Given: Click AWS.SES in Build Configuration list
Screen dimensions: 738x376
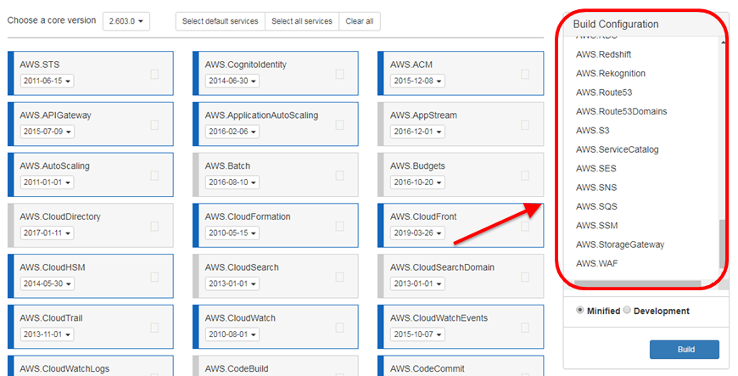Looking at the screenshot, I should [595, 169].
